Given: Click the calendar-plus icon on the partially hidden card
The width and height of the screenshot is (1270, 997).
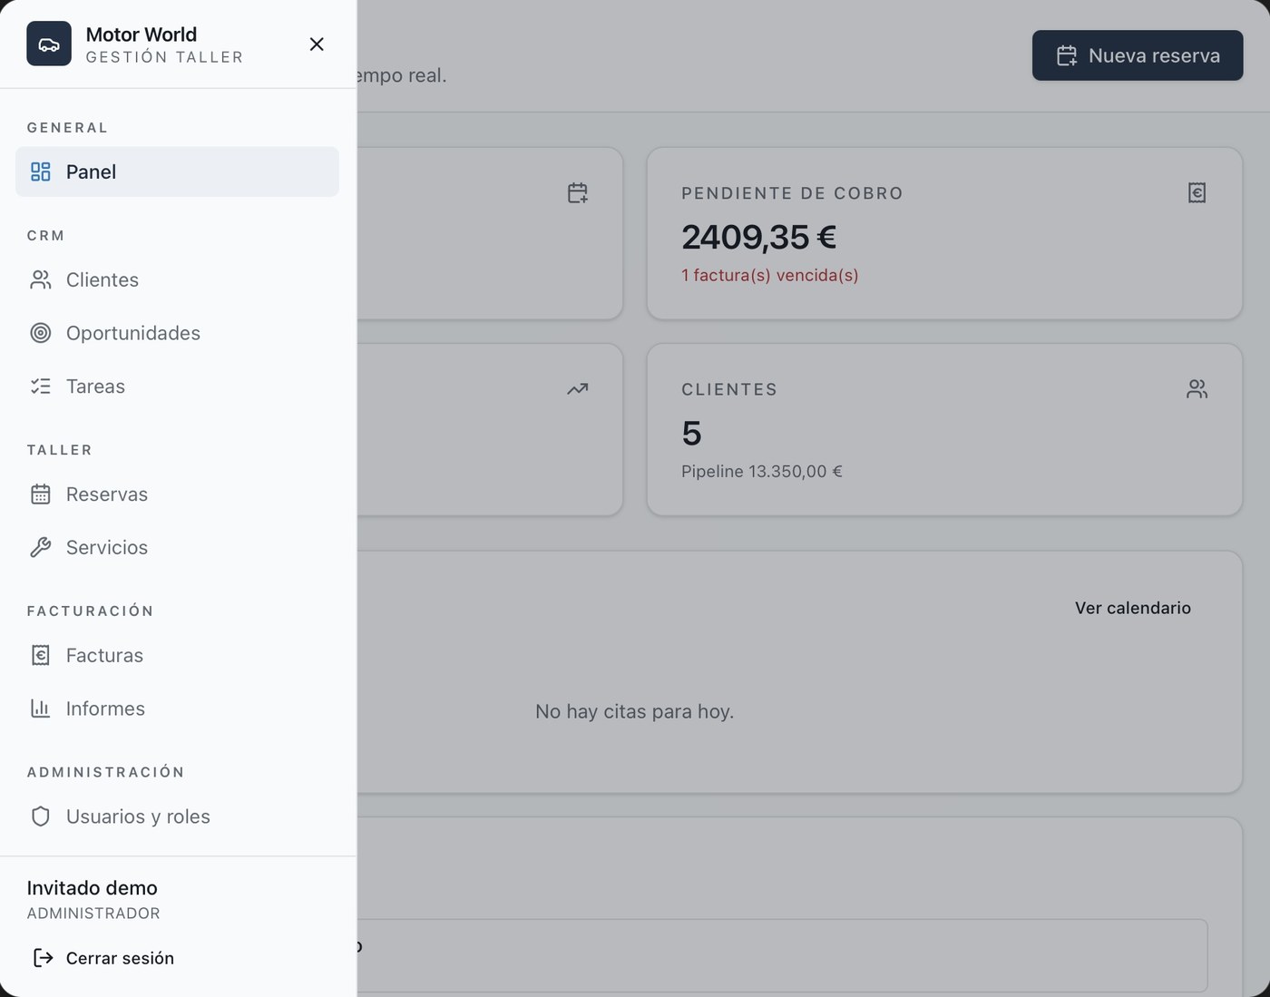Looking at the screenshot, I should tap(578, 192).
